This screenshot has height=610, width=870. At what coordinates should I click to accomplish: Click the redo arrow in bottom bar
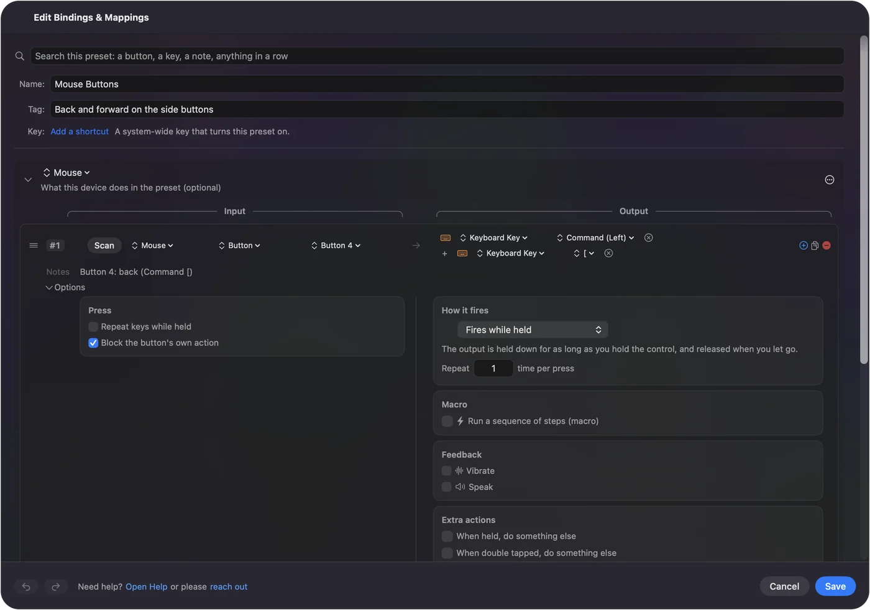(x=55, y=586)
